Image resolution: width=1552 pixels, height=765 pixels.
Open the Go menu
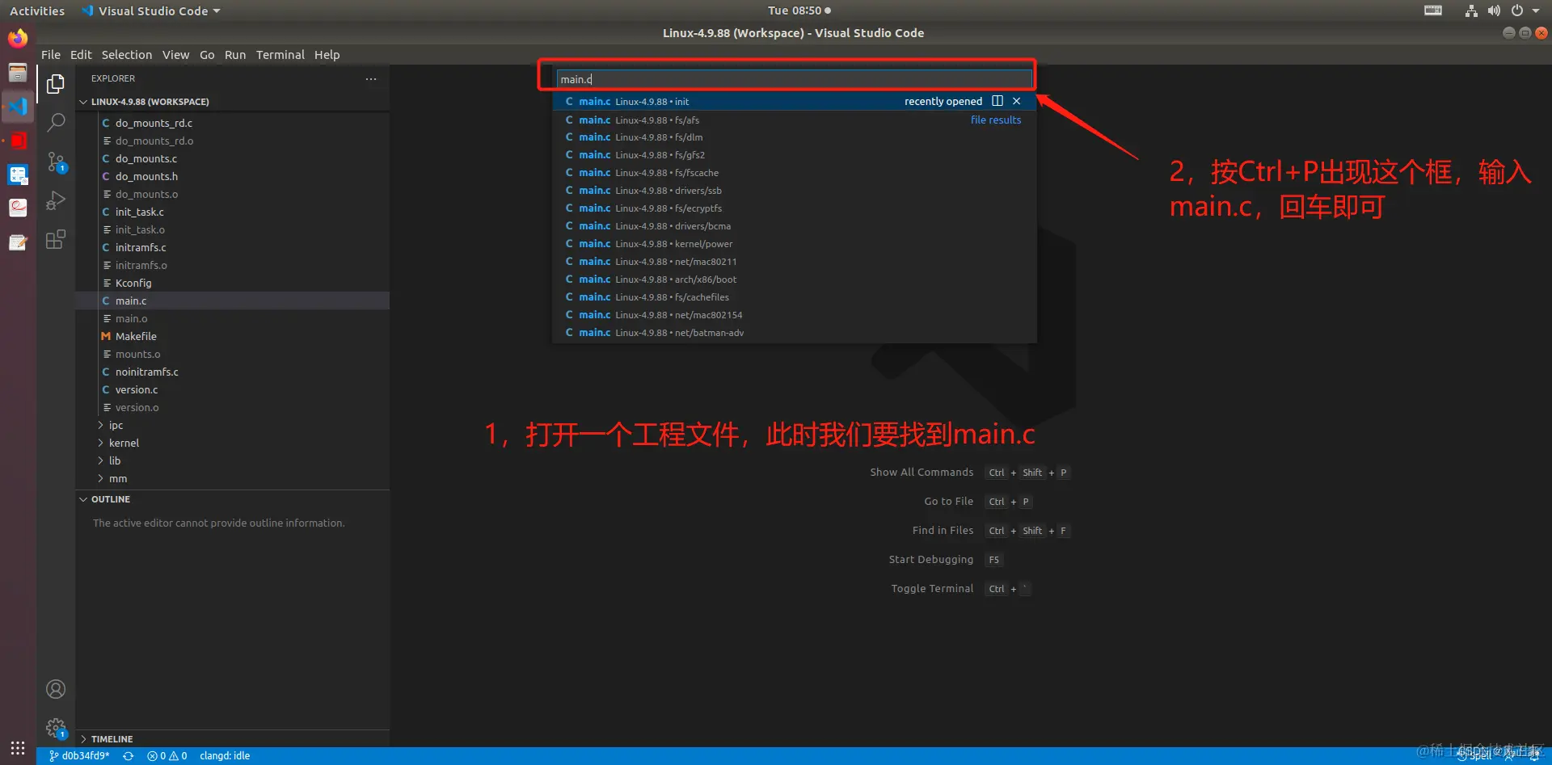tap(207, 55)
